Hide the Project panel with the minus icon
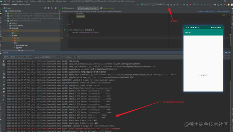The width and height of the screenshot is (233, 132). pos(59,8)
